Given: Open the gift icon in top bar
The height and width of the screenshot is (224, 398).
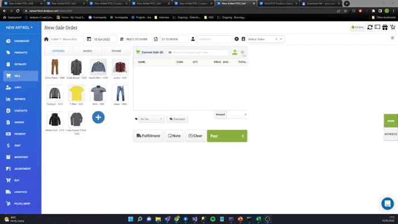Looking at the screenshot, I should point(385,27).
